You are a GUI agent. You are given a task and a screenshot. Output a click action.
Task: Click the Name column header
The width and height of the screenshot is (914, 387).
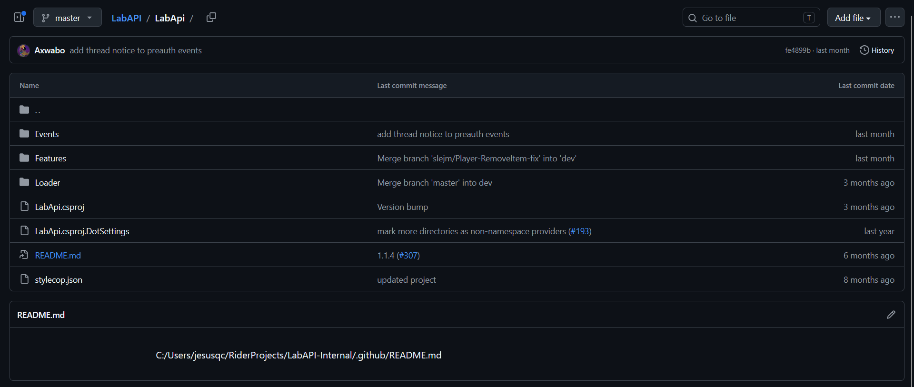pyautogui.click(x=30, y=86)
